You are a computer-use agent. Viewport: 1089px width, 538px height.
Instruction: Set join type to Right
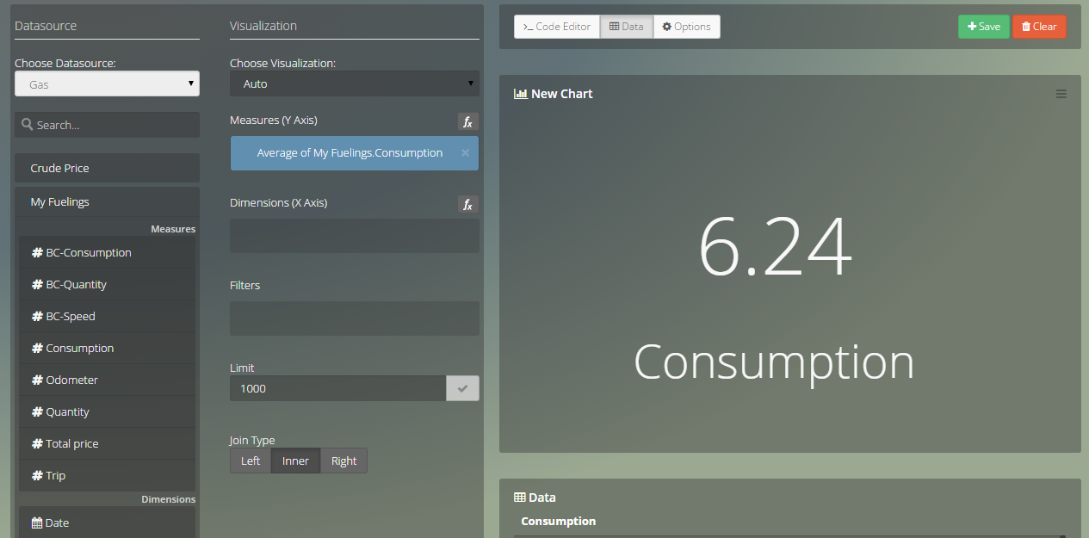point(343,461)
